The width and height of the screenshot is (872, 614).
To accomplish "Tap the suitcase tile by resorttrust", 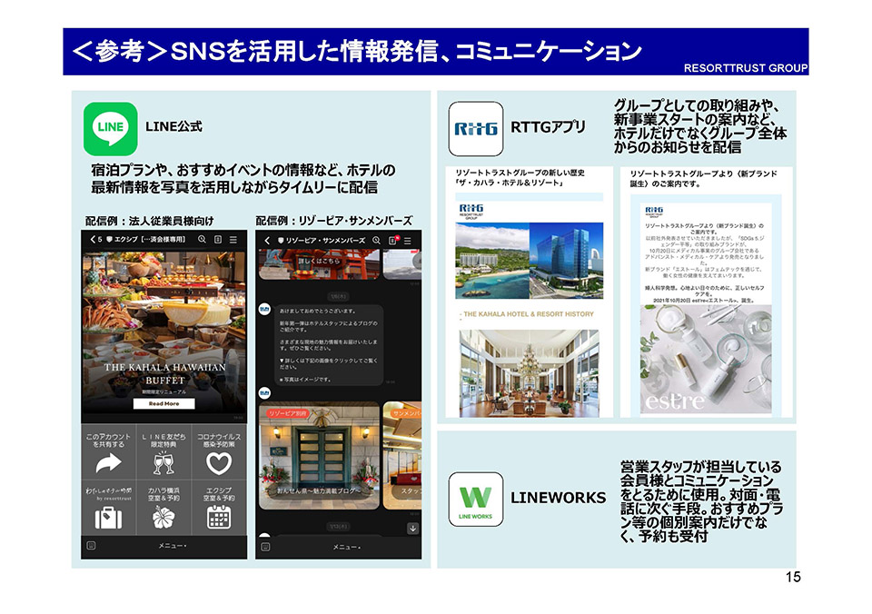I will (109, 507).
